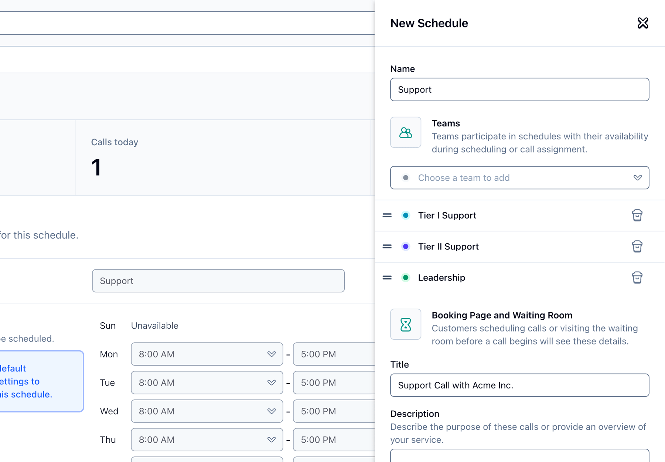Image resolution: width=665 pixels, height=462 pixels.
Task: Click the Name input field containing Support
Action: click(519, 89)
